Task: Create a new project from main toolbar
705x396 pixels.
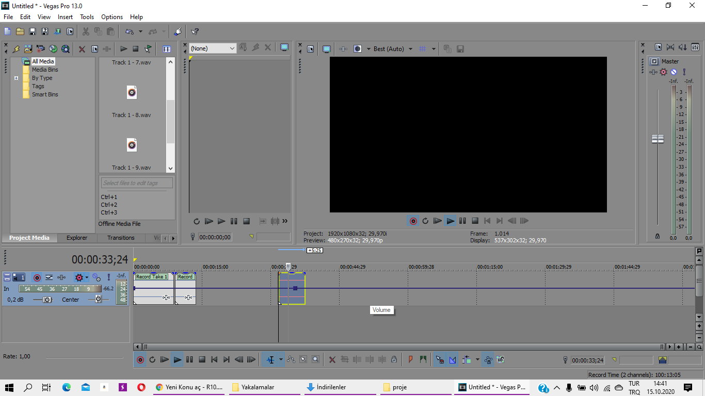Action: [7, 31]
